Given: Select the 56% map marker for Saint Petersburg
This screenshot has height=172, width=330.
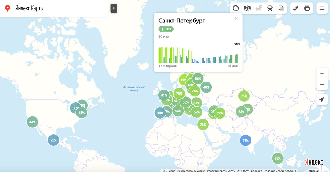Looking at the screenshot, I should (198, 79).
